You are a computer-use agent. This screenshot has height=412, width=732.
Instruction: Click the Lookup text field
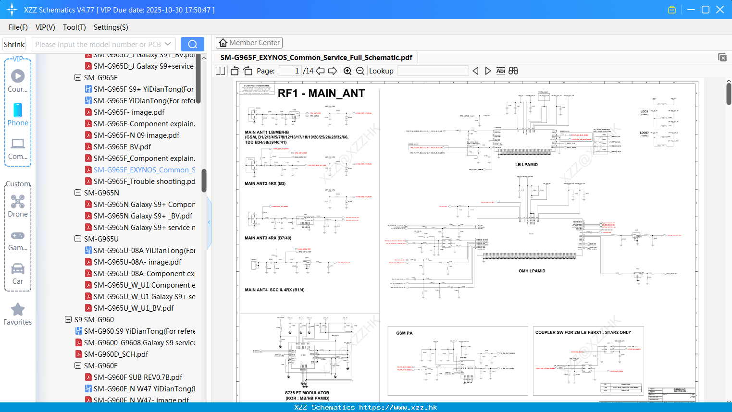pyautogui.click(x=433, y=71)
